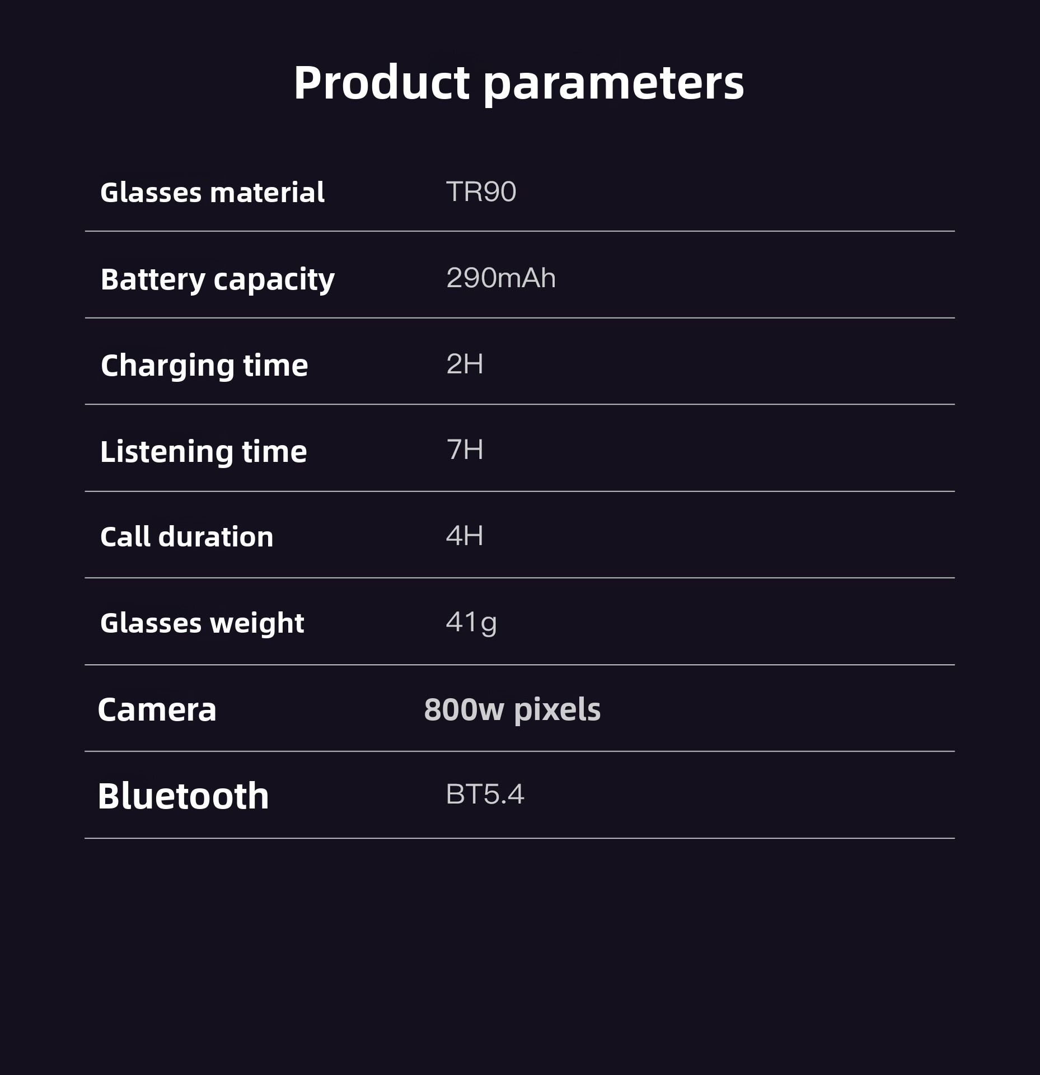The image size is (1040, 1075).
Task: Click the Product parameters heading
Action: [x=519, y=84]
